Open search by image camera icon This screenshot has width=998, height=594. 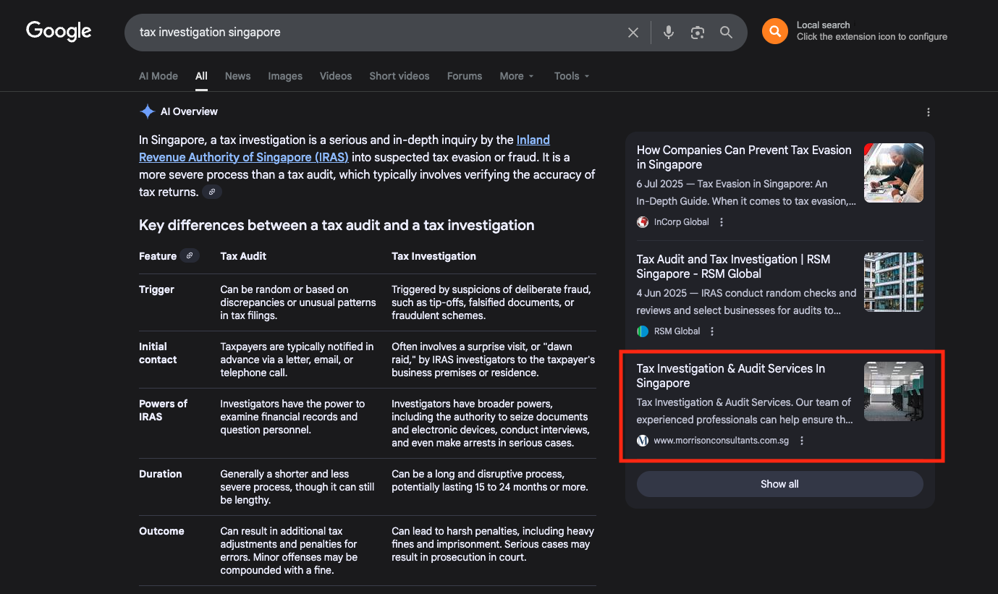(x=697, y=33)
